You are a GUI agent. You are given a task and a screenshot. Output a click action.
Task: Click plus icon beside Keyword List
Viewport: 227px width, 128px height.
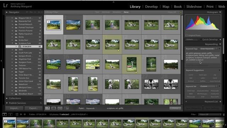(x=186, y=102)
